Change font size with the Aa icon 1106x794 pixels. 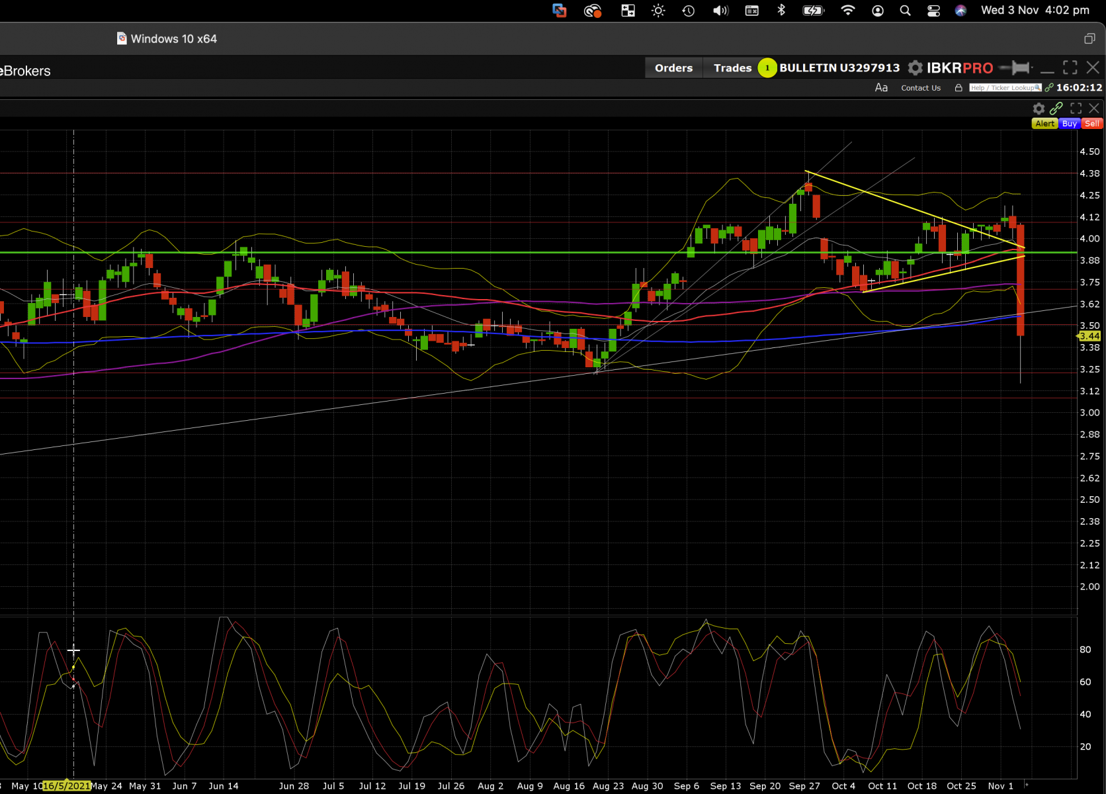click(x=881, y=87)
